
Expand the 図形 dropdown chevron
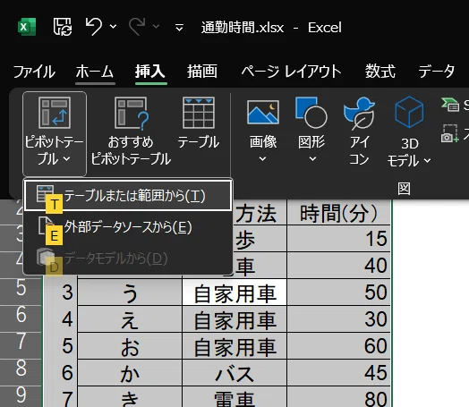pos(312,159)
